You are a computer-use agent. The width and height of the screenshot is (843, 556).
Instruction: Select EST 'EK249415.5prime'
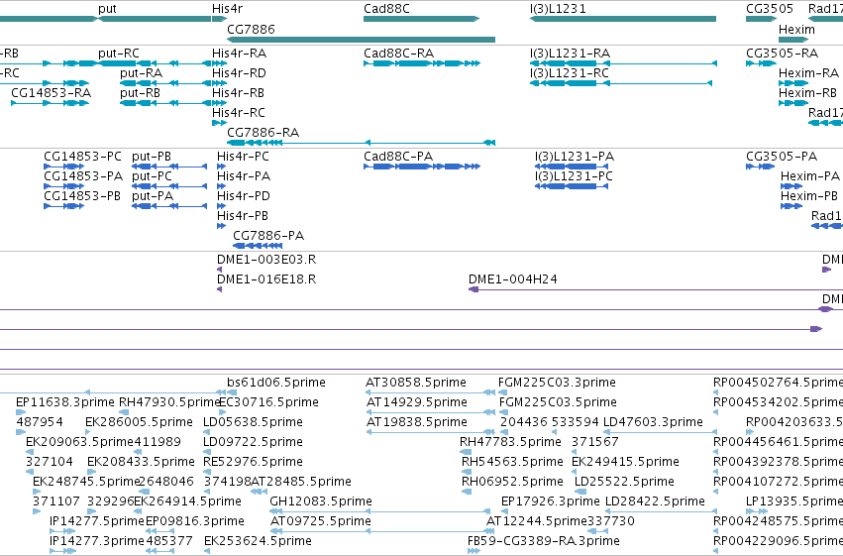pos(625,463)
